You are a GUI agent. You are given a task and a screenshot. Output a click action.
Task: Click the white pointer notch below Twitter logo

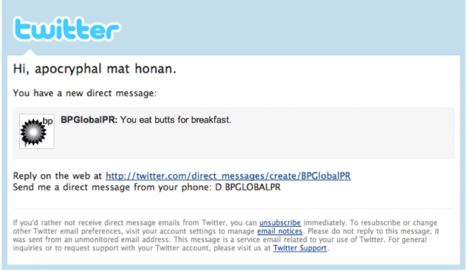29,52
